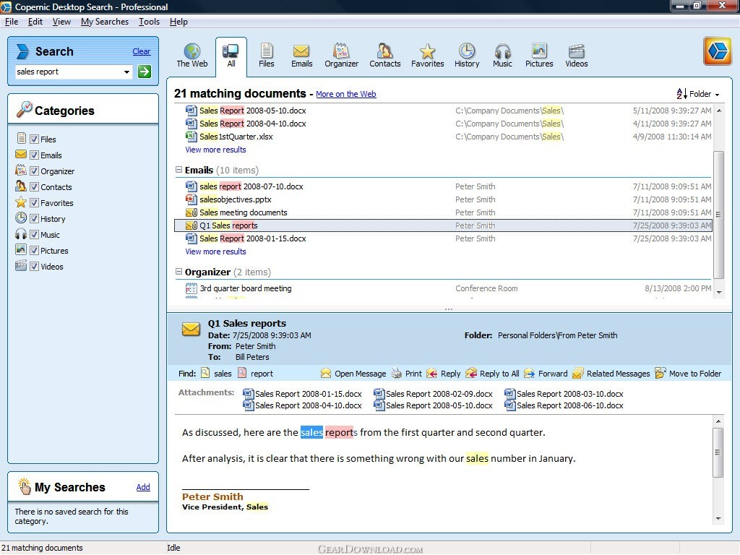
Task: Select the Music toolbar category
Action: (502, 56)
